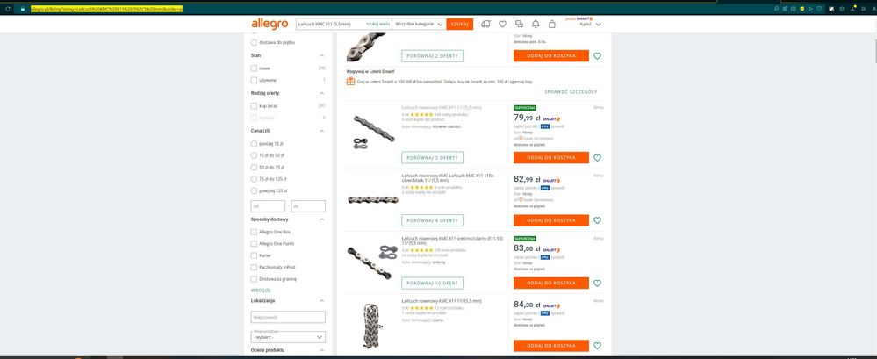The image size is (877, 359).
Task: Open the delivery truck icon in header
Action: [485, 24]
